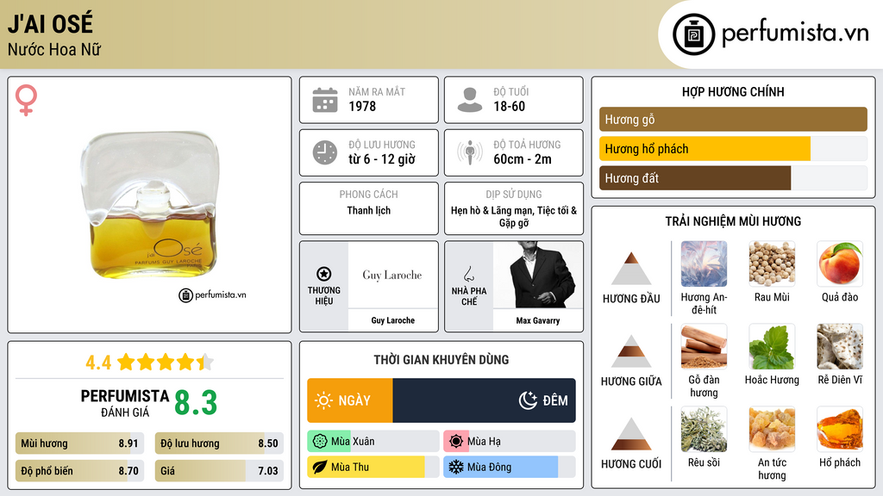Click the Rễ Diên Vĩ orris root image
Image resolution: width=883 pixels, height=496 pixels.
(x=840, y=347)
